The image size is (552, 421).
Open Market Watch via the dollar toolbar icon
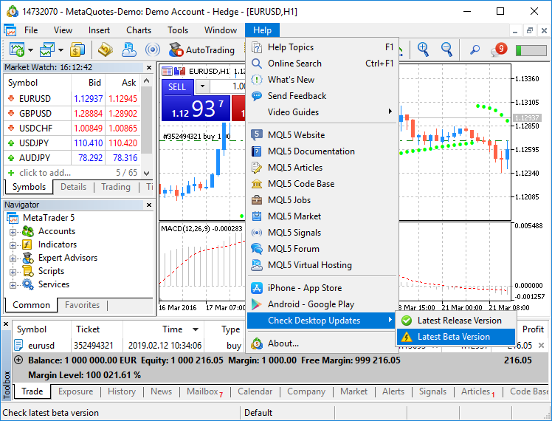click(77, 49)
